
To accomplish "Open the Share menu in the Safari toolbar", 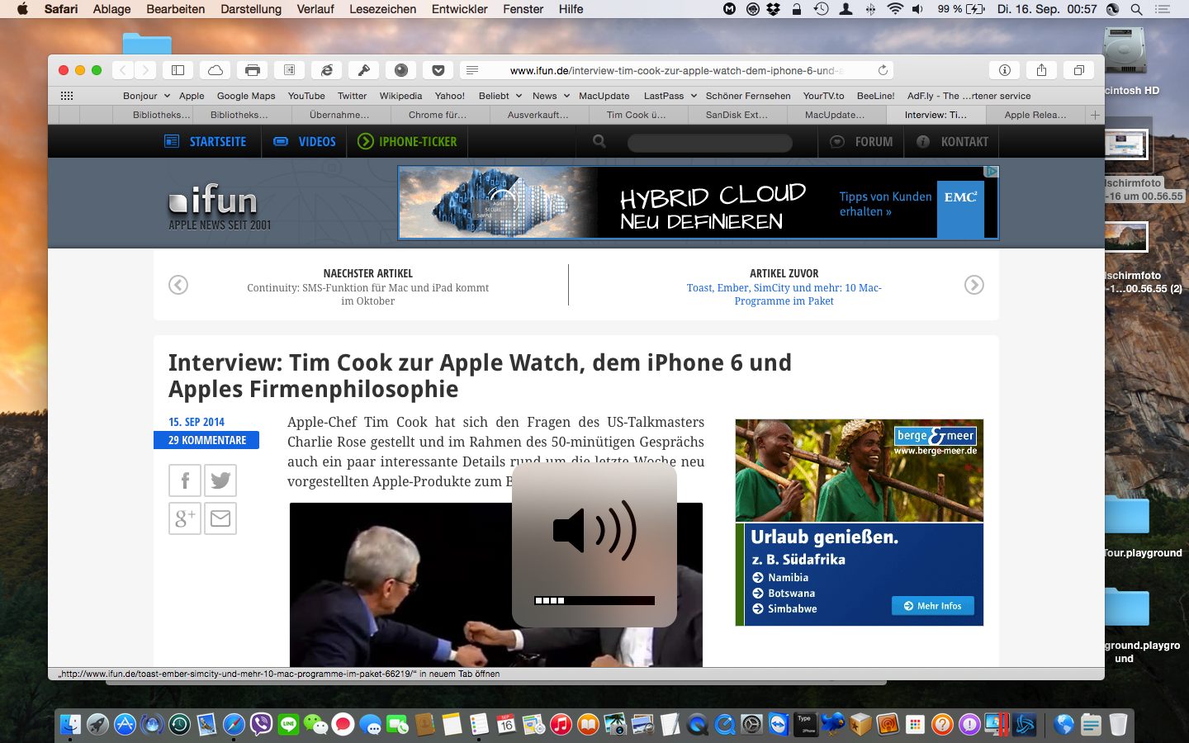I will click(x=1042, y=70).
